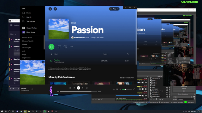Click Create Playlist in the sidebar
Viewport: 202px width, 113px height.
29,28
